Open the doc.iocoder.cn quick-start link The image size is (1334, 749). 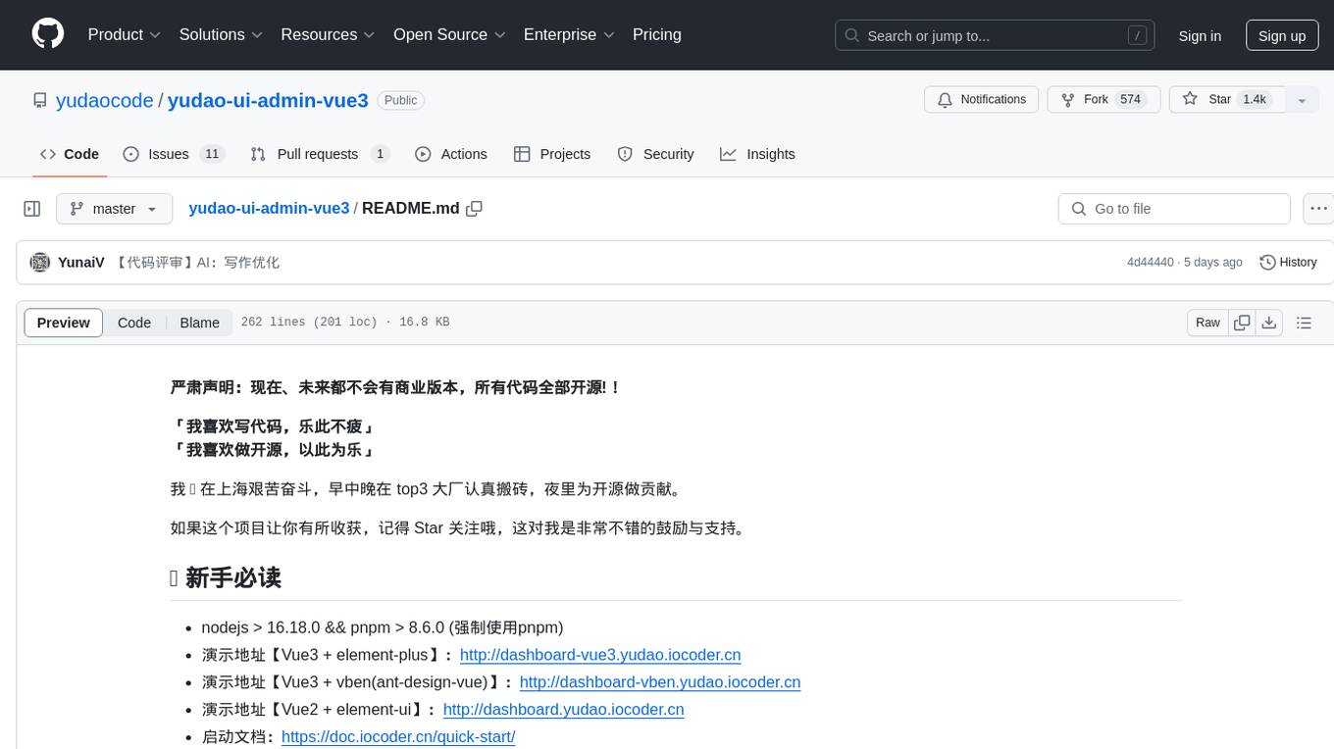(398, 736)
